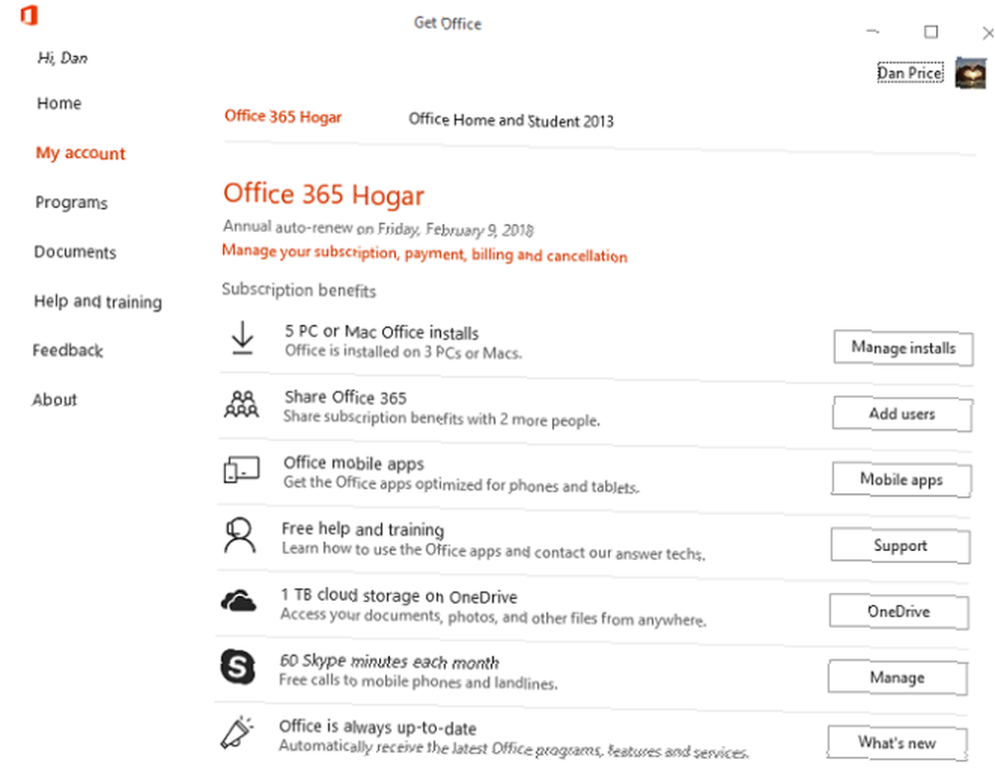Viewport: 995px width, 769px height.
Task: Click the Dan Price account name
Action: click(x=910, y=73)
